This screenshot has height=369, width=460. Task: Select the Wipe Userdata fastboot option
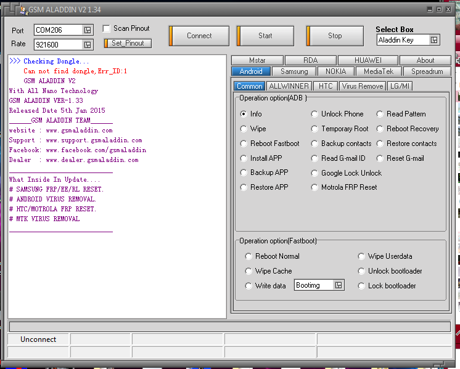[385, 256]
